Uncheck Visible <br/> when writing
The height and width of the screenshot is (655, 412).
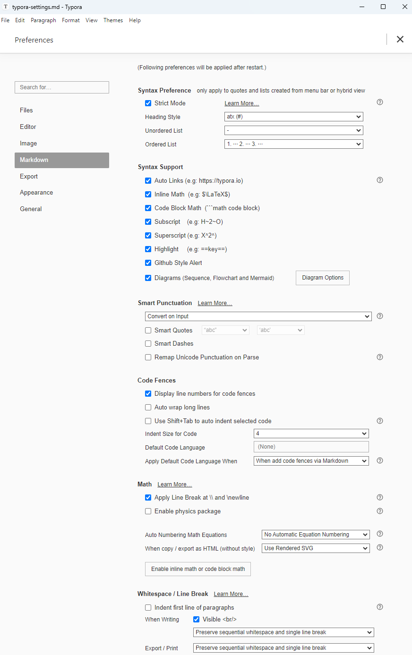point(196,619)
